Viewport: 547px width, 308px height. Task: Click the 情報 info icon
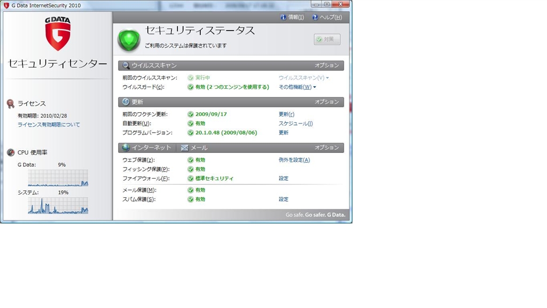[x=283, y=17]
